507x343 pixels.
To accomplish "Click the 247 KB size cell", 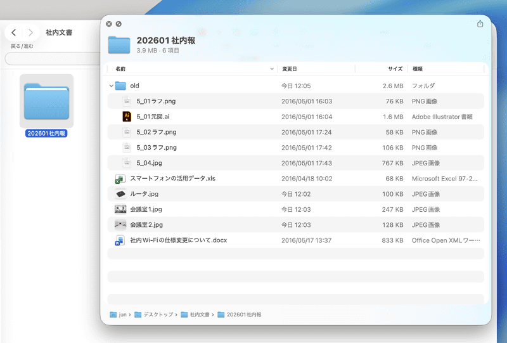I will [x=392, y=209].
